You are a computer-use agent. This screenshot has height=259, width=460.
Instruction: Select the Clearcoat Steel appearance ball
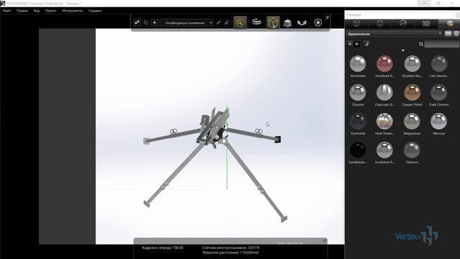tap(385, 92)
